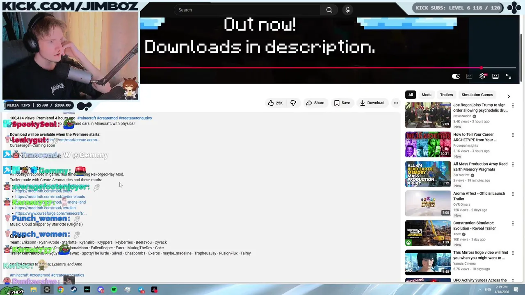This screenshot has height=295, width=525.
Task: Open UFO Activity Surges video title
Action: 480,281
